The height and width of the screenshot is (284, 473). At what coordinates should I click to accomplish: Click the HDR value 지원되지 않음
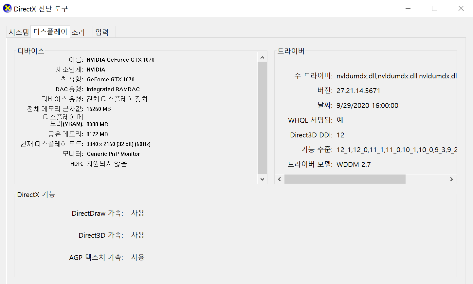click(107, 164)
